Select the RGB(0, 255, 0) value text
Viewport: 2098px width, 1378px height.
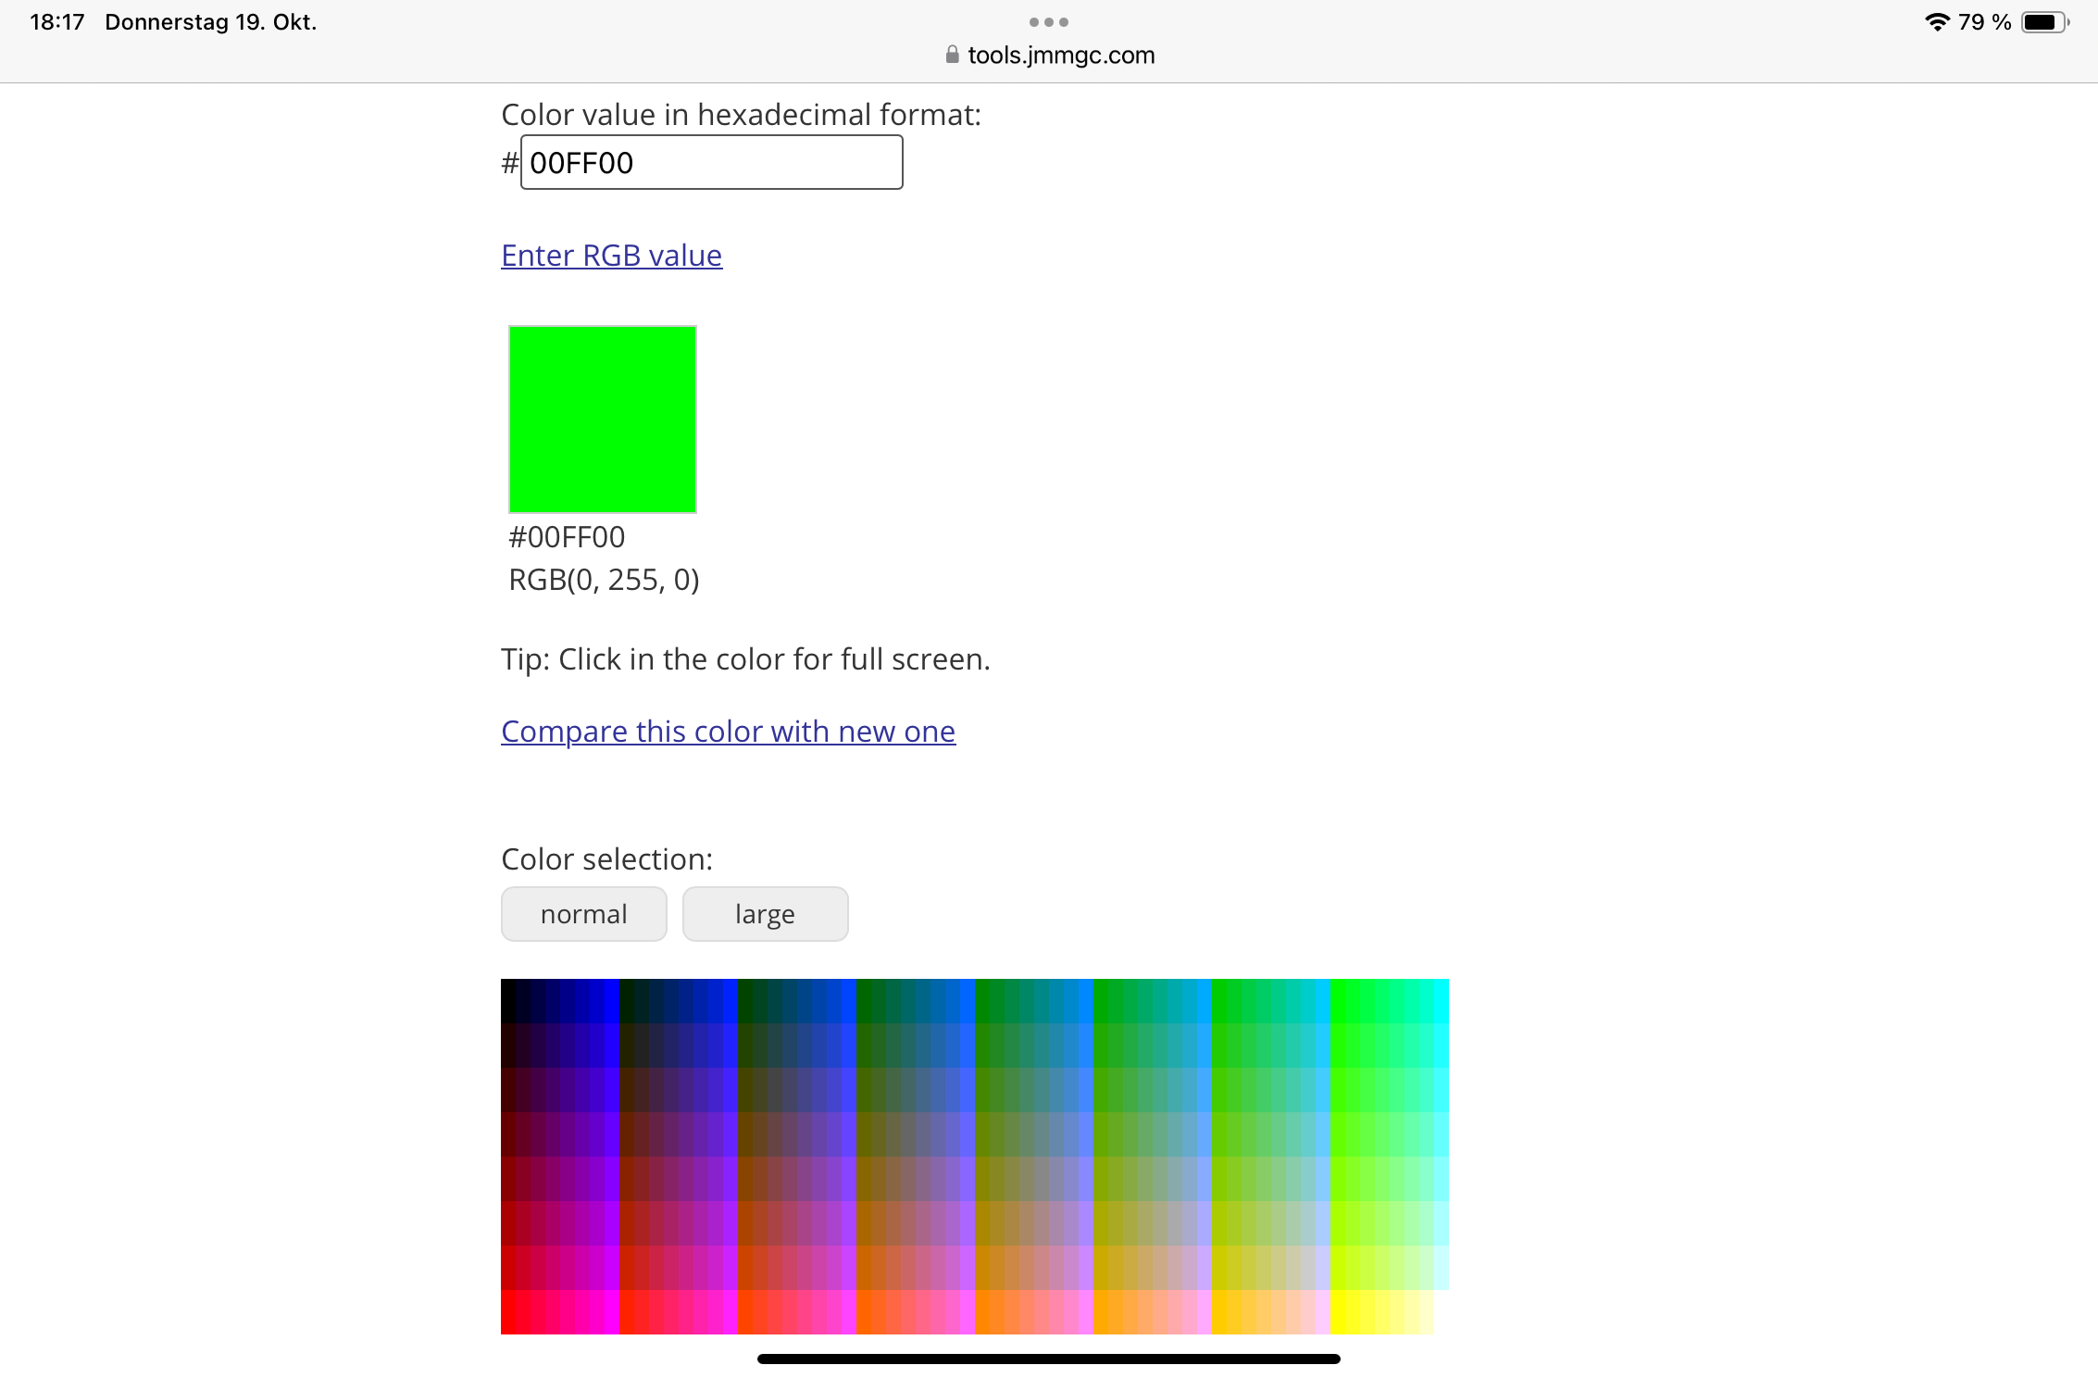604,580
